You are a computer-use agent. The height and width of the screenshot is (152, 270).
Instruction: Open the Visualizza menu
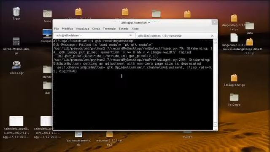point(83,29)
